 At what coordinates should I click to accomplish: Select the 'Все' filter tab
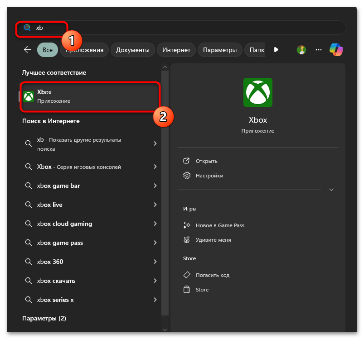(48, 50)
